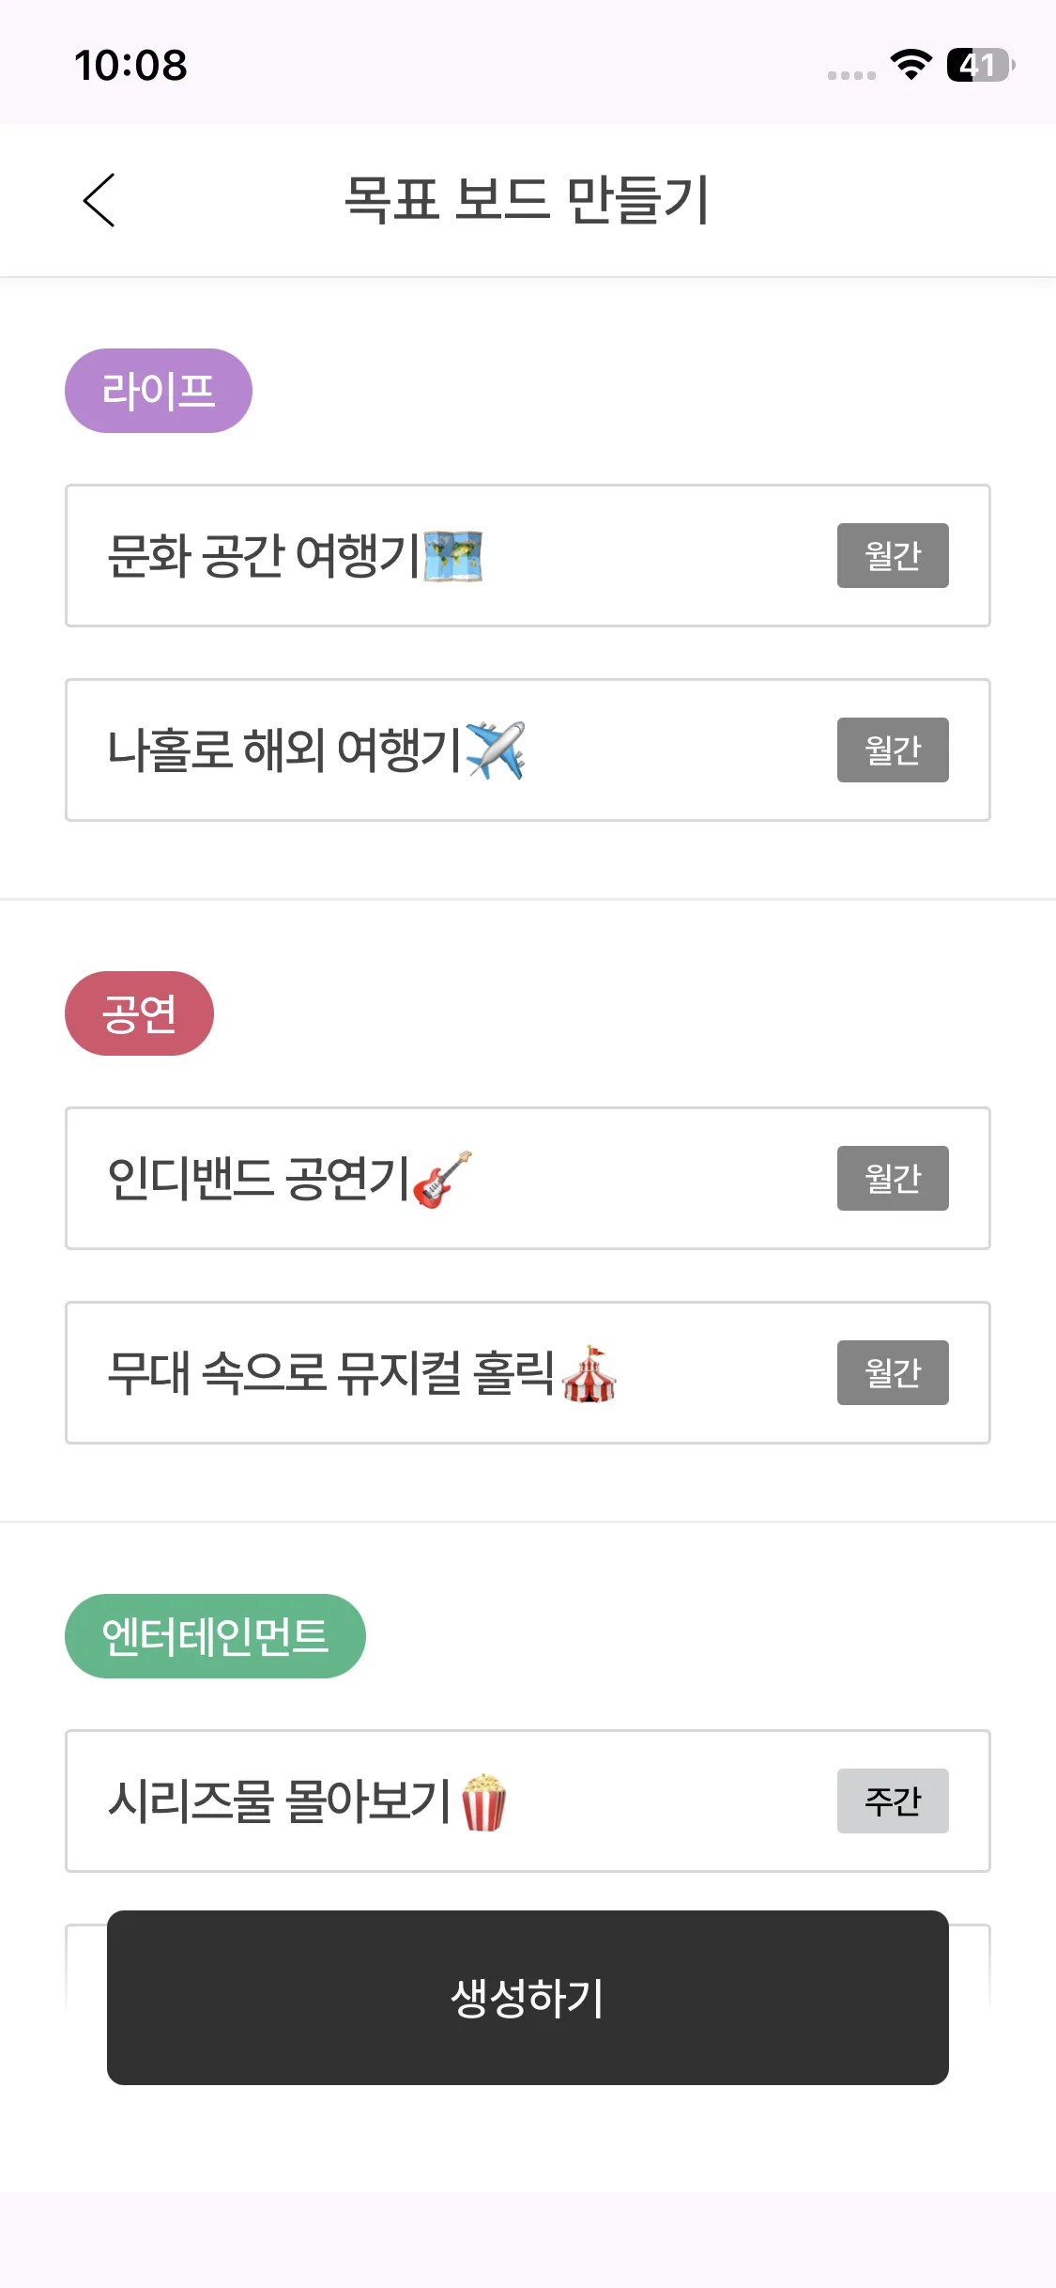Select the 엔터테인먼트 category tag
This screenshot has width=1056, height=2288.
(x=215, y=1636)
